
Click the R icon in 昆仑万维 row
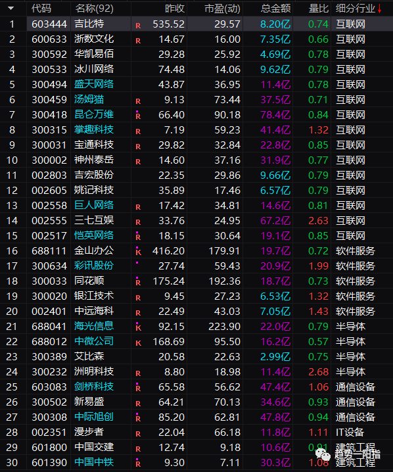click(x=138, y=116)
